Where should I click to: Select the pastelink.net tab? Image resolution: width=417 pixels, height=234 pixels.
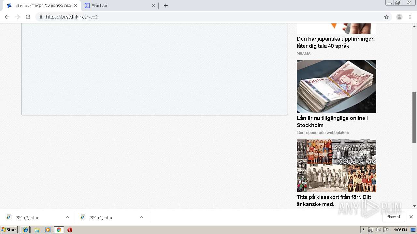[42, 6]
